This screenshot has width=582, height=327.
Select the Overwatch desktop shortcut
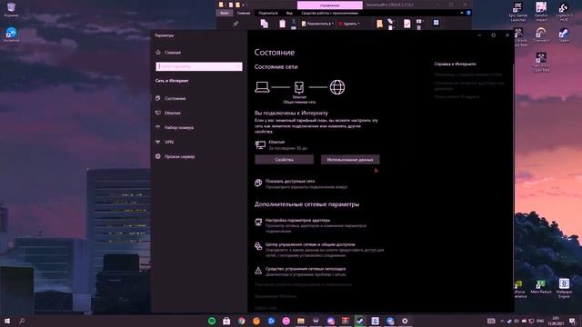(541, 35)
